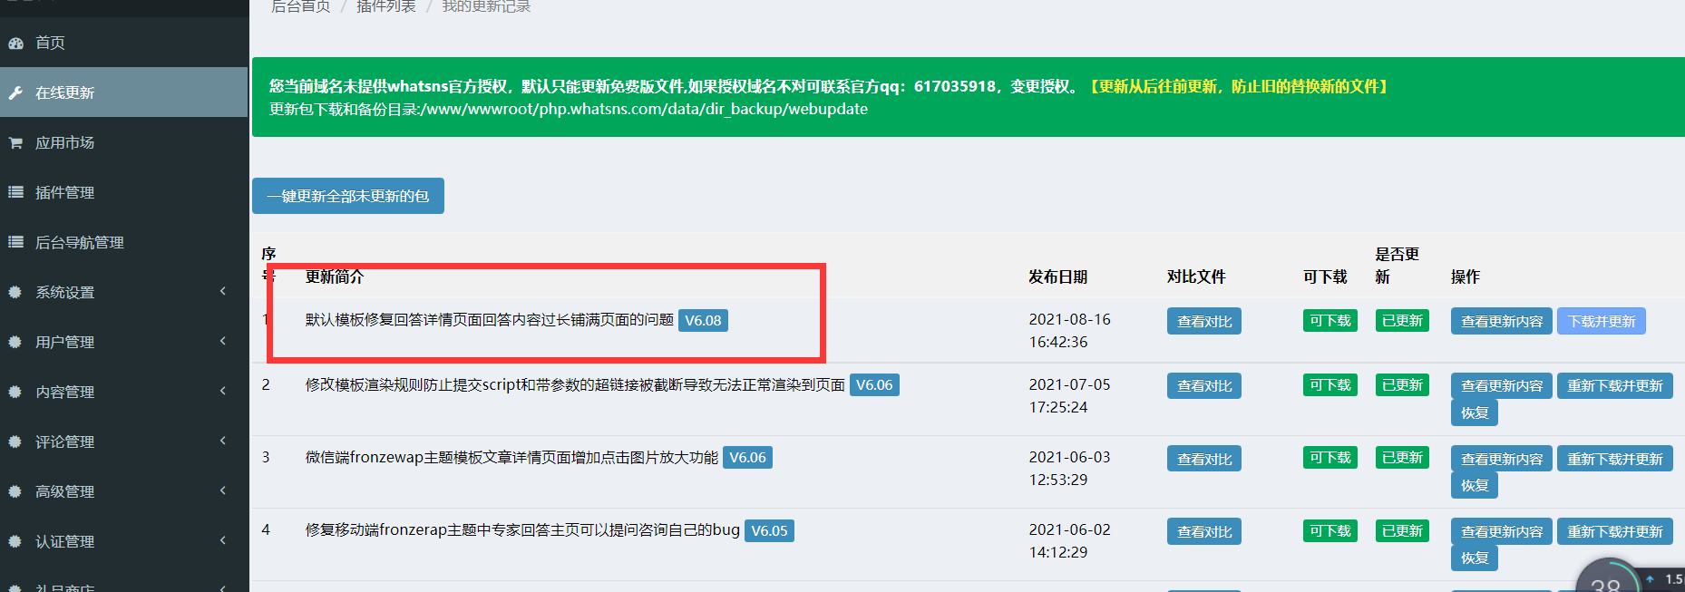Viewport: 1685px width, 592px height.
Task: Click the V6.05 version badge
Action: 769,530
